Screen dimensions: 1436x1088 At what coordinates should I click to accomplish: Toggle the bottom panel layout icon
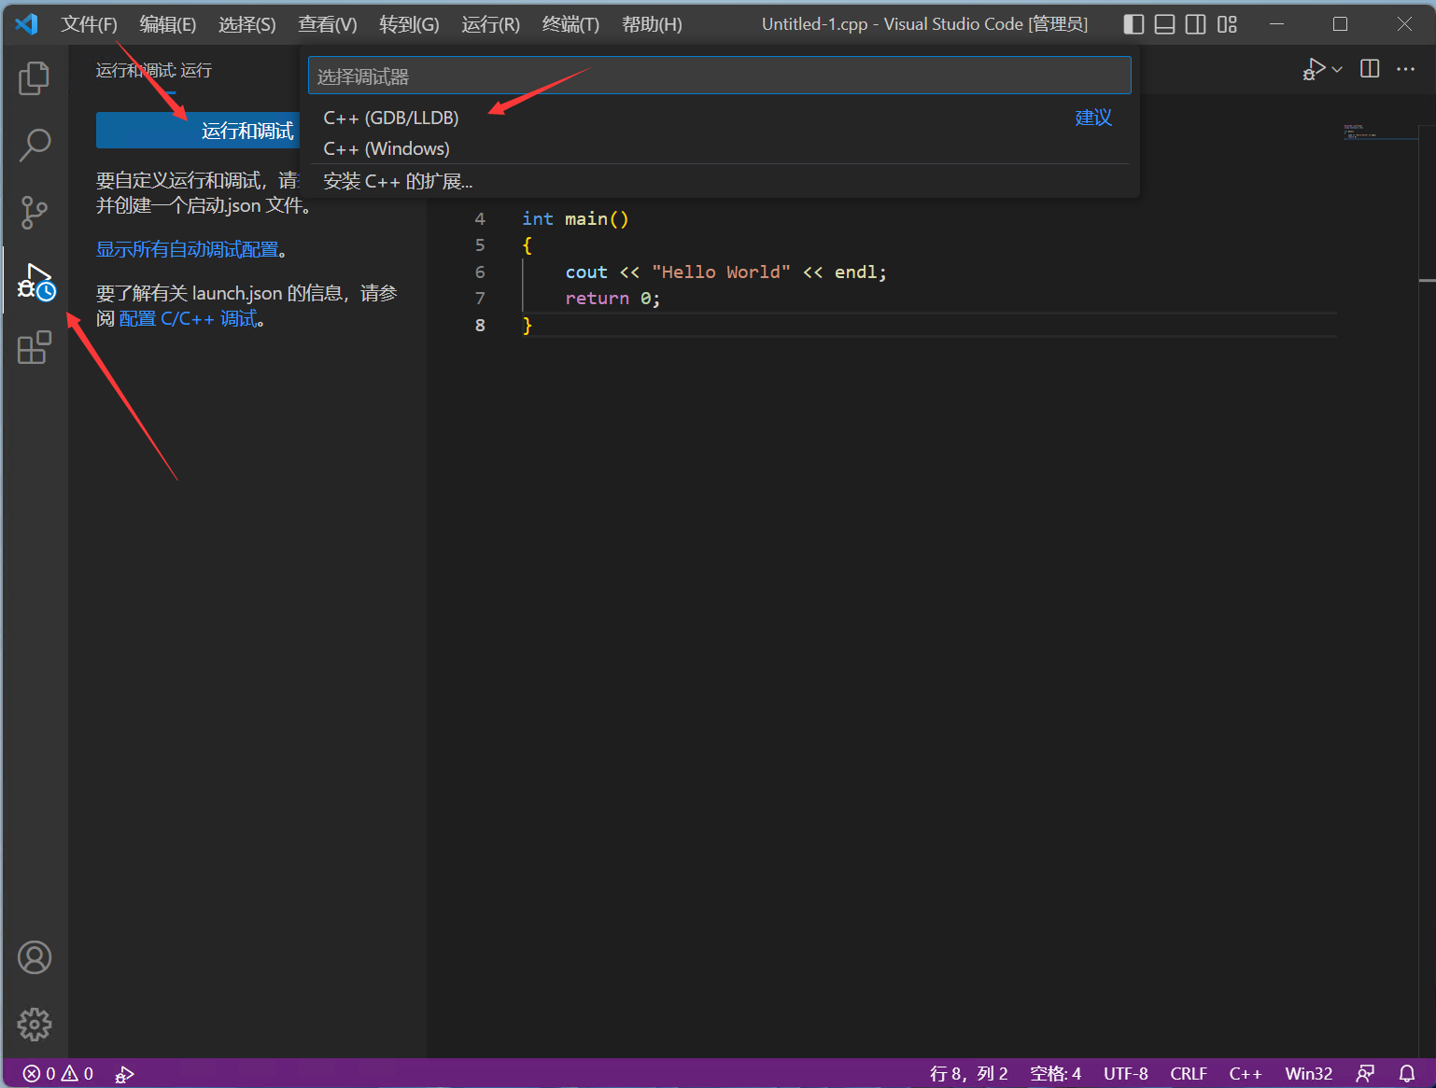click(x=1164, y=24)
